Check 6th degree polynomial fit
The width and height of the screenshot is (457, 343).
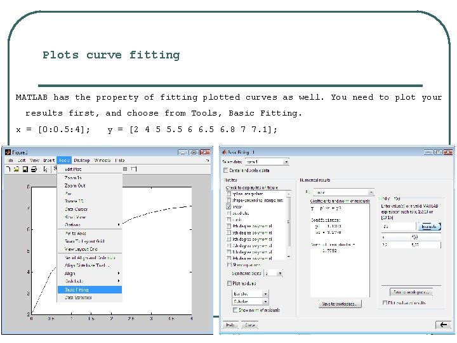tap(228, 239)
